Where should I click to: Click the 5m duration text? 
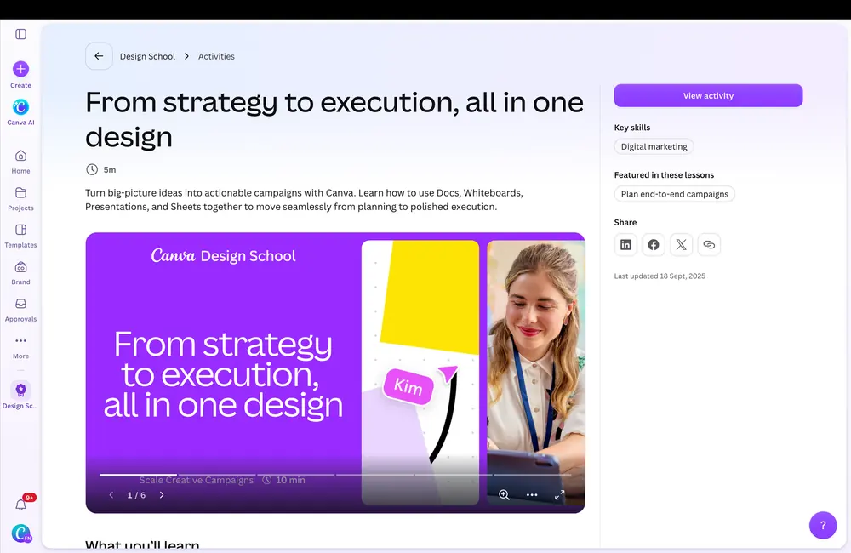[x=110, y=170]
